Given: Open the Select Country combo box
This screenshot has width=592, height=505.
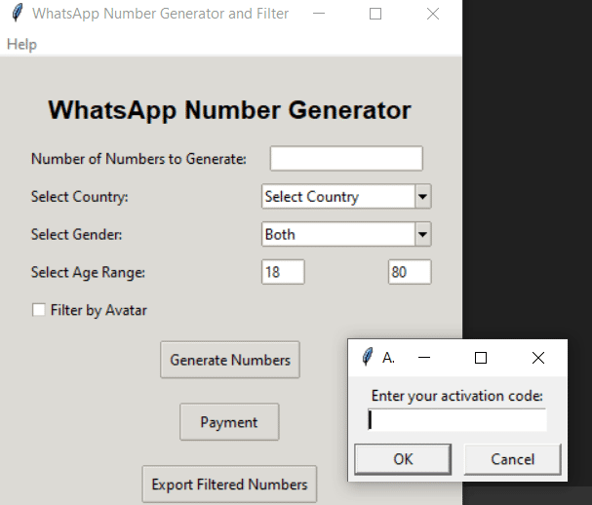Looking at the screenshot, I should [x=346, y=196].
